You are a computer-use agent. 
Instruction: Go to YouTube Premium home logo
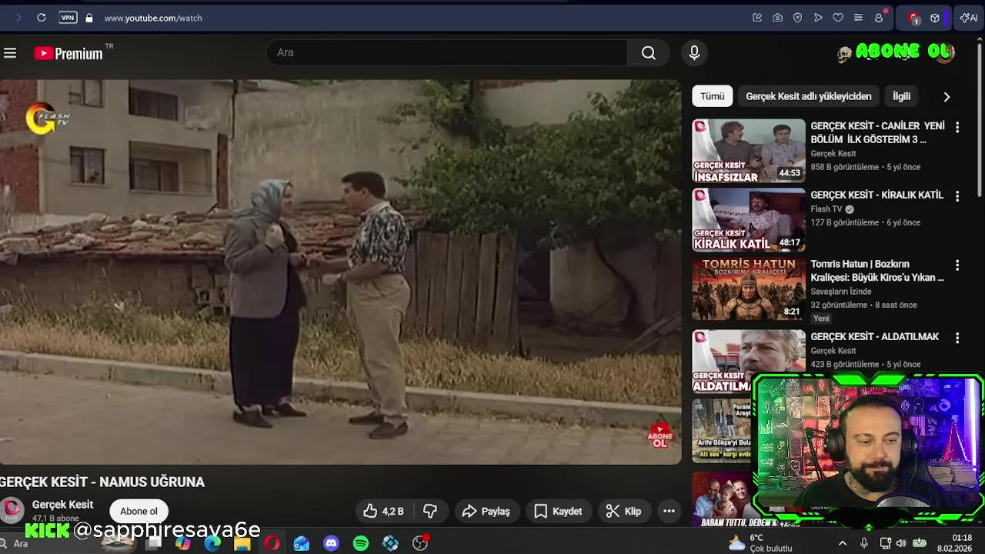point(68,53)
